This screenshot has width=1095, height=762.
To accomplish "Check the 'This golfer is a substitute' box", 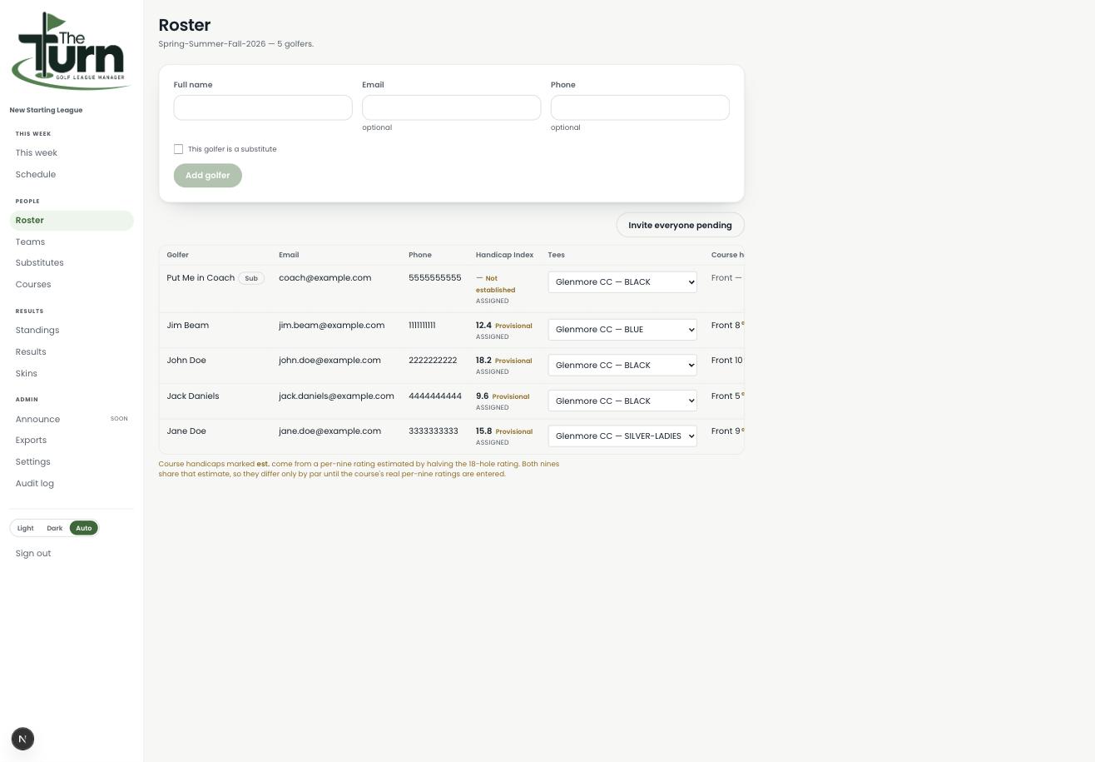I will pyautogui.click(x=178, y=149).
